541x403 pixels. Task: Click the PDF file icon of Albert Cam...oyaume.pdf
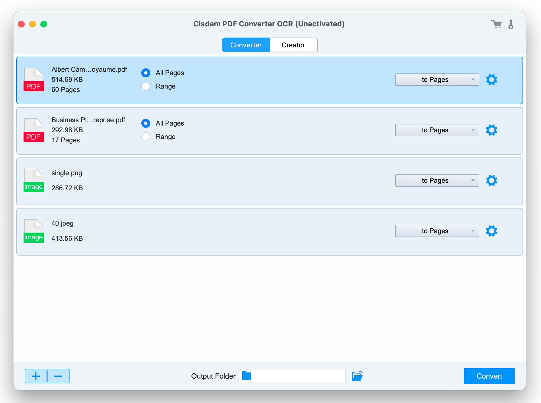[x=34, y=80]
